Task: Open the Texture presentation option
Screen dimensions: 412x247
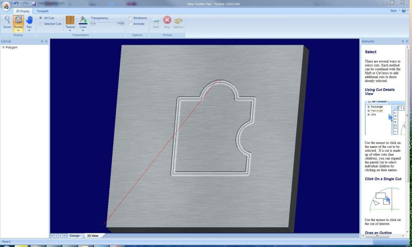Action: [x=70, y=22]
